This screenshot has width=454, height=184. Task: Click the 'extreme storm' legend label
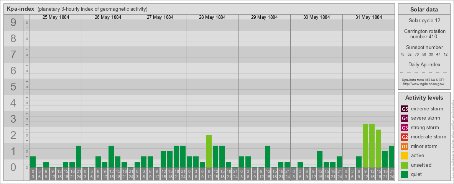click(427, 109)
